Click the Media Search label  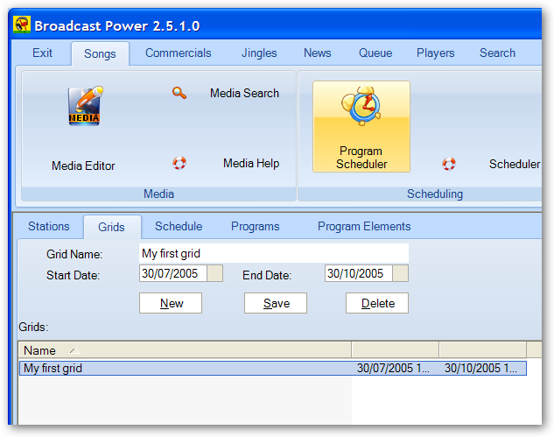coord(244,94)
